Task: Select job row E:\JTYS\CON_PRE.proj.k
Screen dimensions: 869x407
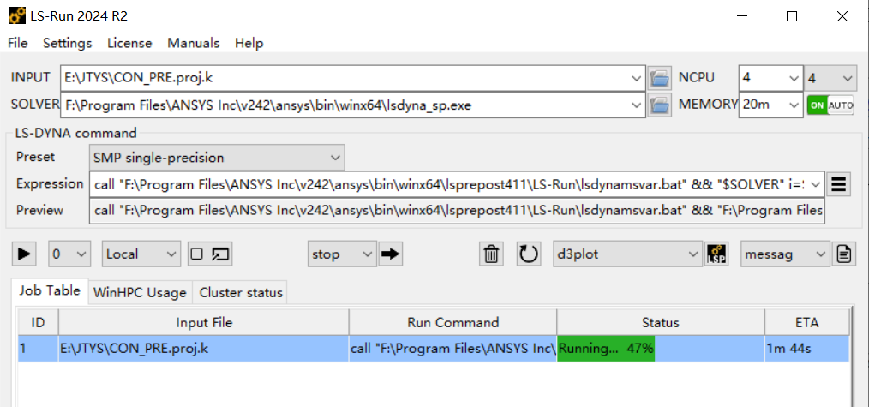Action: coord(434,349)
